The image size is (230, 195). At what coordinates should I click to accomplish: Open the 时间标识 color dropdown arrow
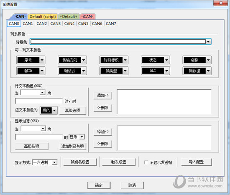click(x=125, y=60)
